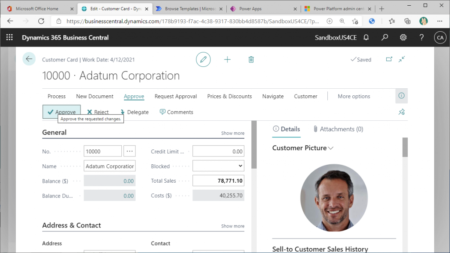Switch to Browse Templates browser tab
This screenshot has width=450, height=253.
point(189,9)
